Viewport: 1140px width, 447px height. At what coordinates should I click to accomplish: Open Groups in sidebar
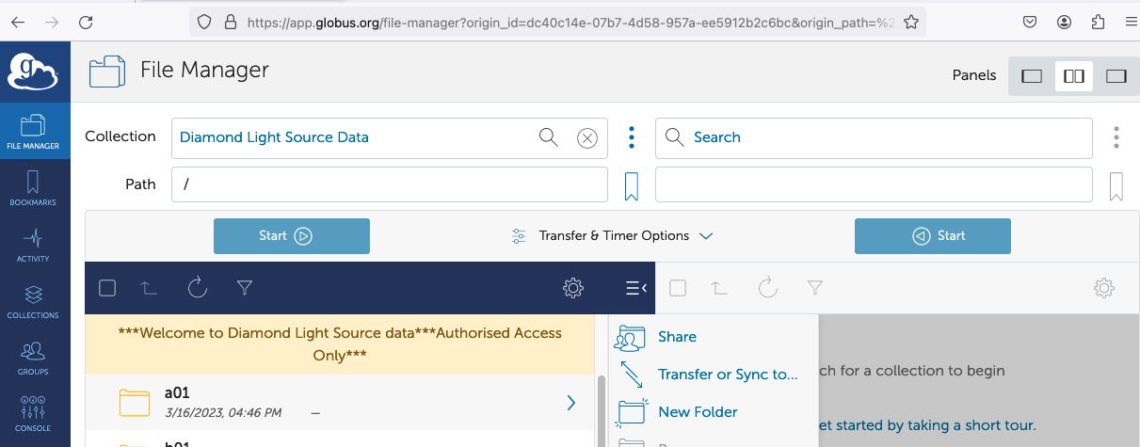pyautogui.click(x=33, y=357)
